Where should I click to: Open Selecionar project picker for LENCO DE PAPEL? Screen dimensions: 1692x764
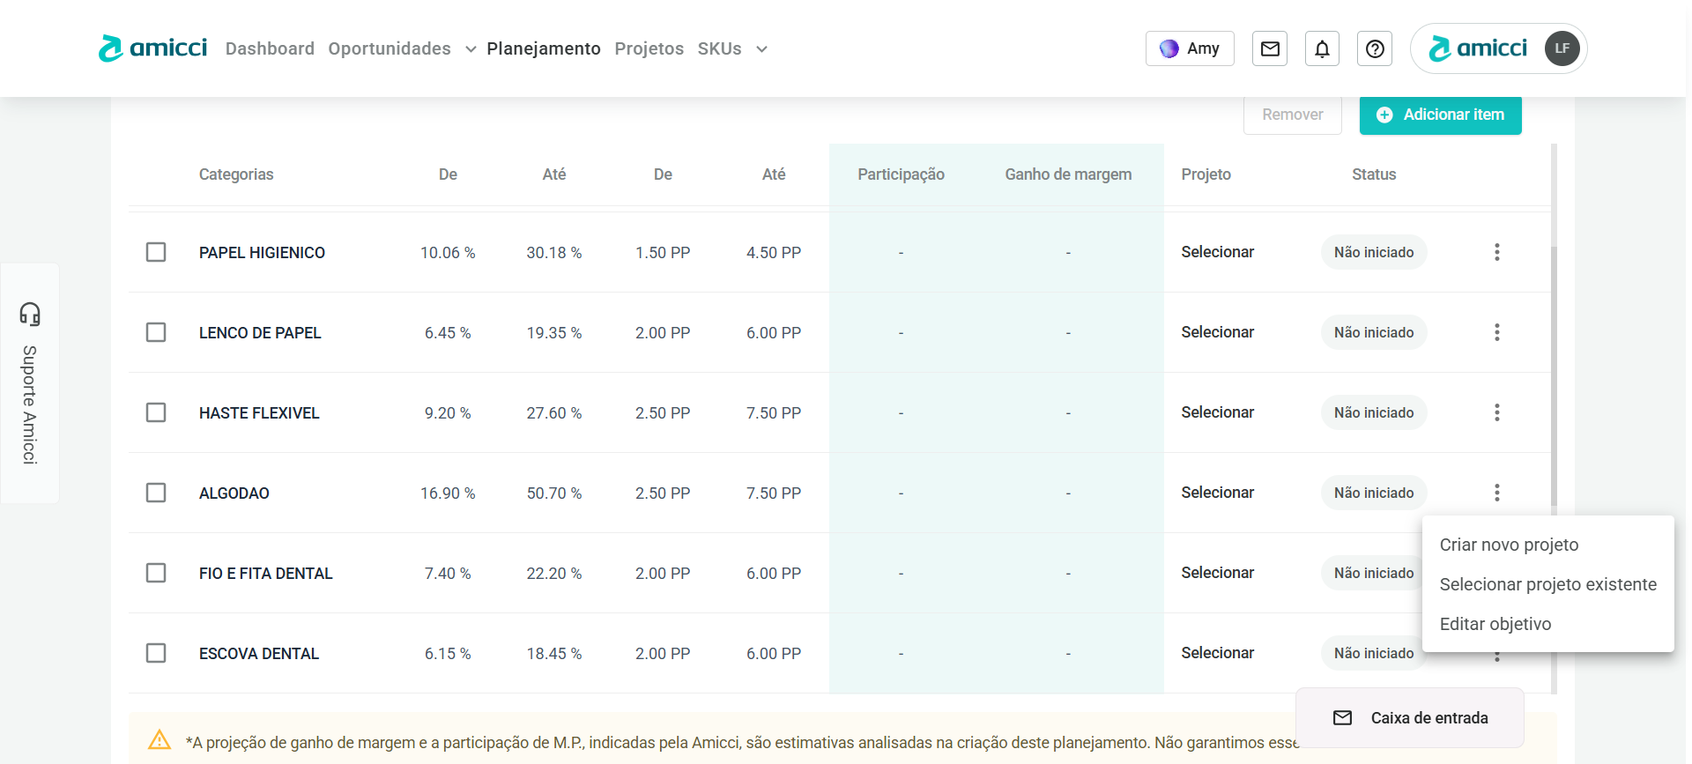[1217, 332]
